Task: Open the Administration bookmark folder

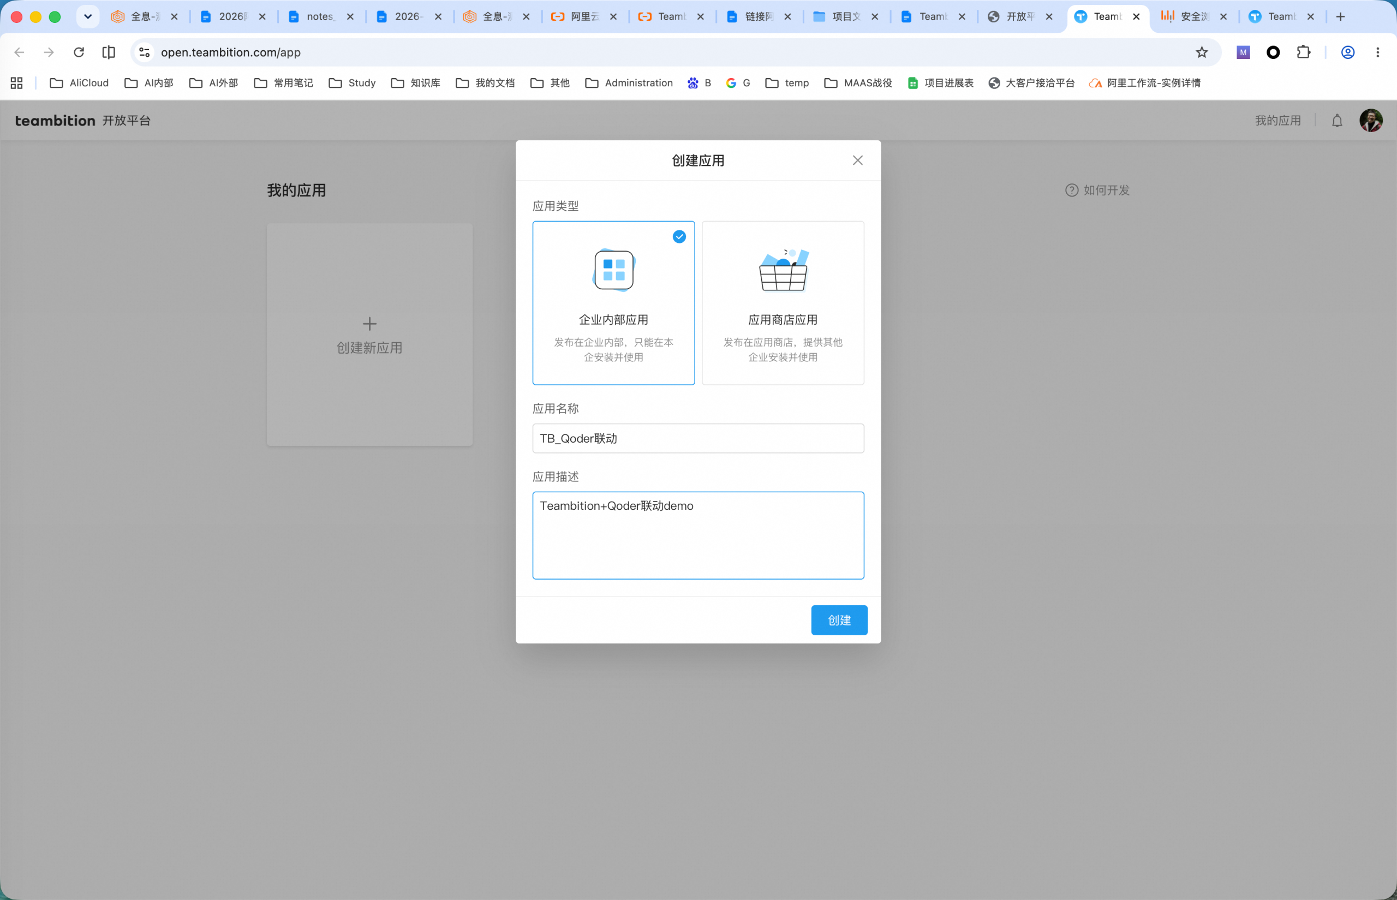Action: [629, 83]
